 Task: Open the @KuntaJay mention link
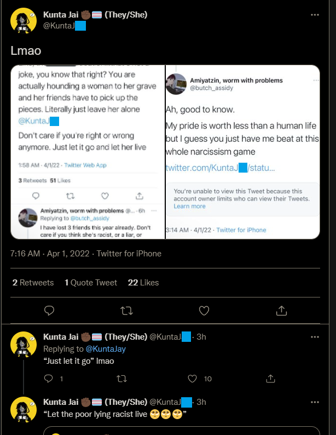click(106, 349)
